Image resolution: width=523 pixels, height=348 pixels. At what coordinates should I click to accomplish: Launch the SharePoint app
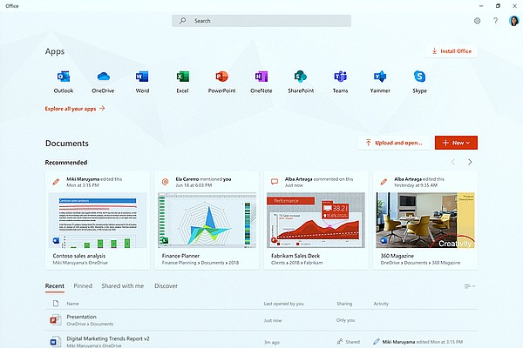[x=301, y=77]
